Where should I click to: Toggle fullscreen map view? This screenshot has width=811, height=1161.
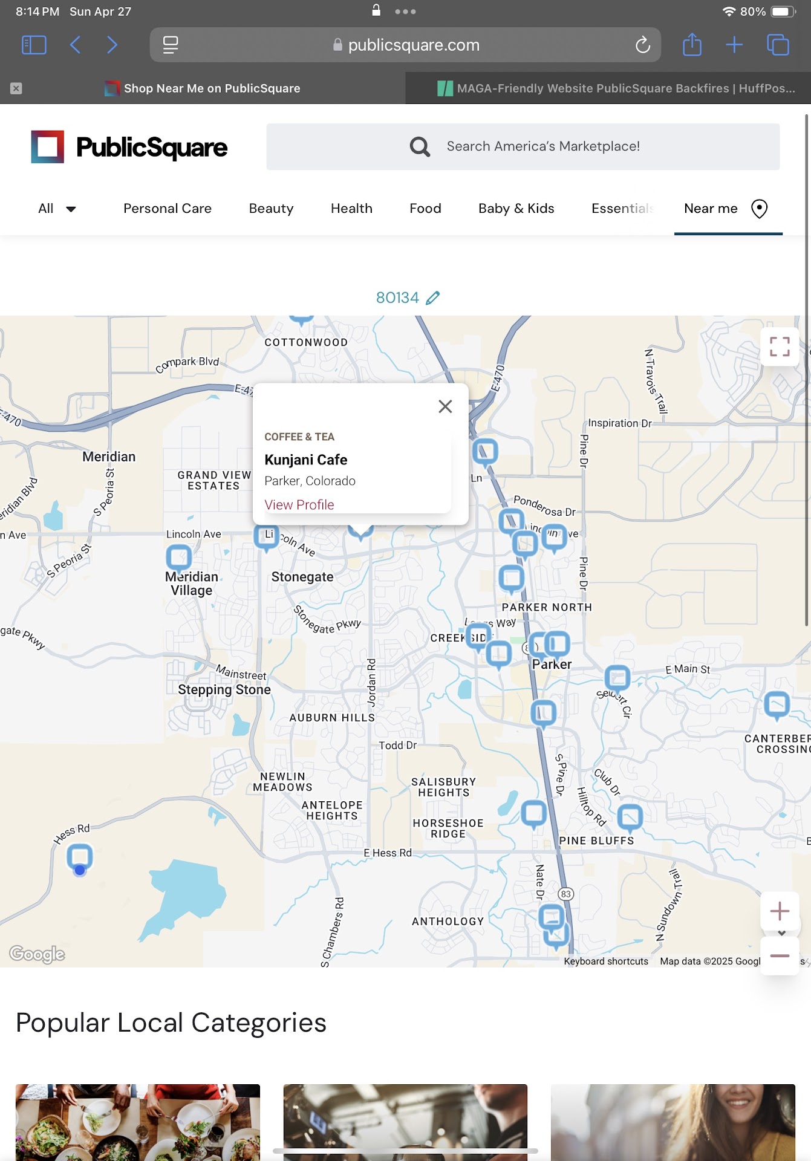coord(780,346)
